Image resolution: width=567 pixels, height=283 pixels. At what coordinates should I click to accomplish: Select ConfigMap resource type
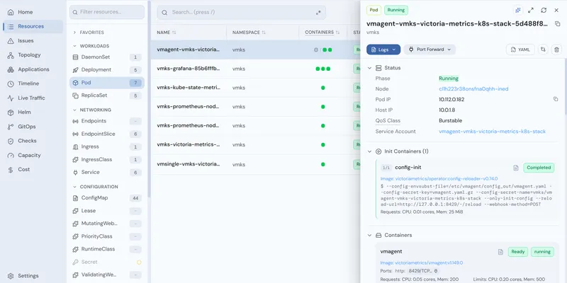click(x=107, y=198)
